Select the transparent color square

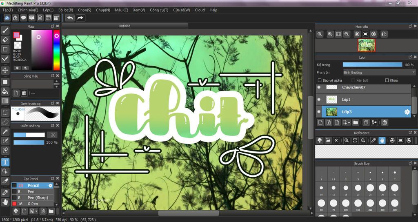(18, 45)
